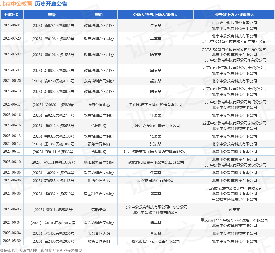
Task: Click the 公诉人/原告/上诉人/申请人 column header
Action: click(155, 15)
